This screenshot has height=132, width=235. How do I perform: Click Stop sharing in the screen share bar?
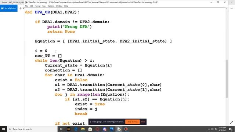(x=133, y=122)
